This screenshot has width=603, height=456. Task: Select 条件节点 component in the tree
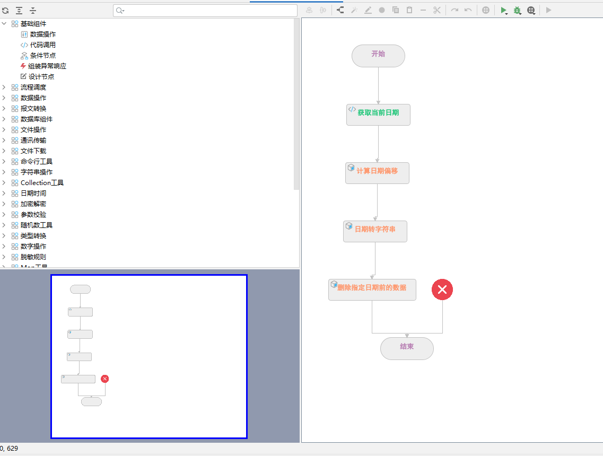pyautogui.click(x=42, y=56)
